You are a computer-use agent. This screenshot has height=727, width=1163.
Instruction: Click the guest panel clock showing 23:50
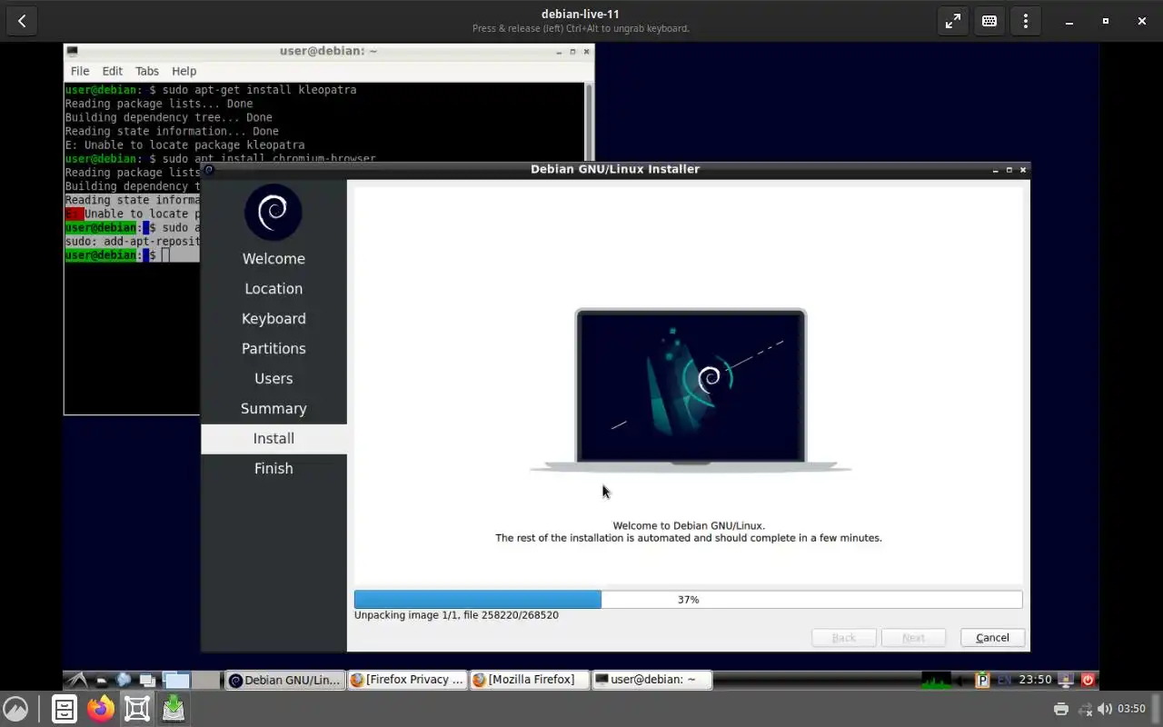click(1035, 680)
